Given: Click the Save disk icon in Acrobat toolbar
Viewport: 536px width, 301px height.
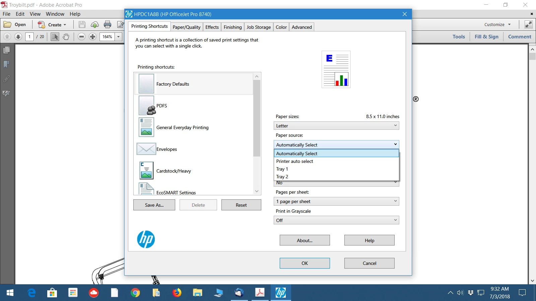Looking at the screenshot, I should point(82,24).
